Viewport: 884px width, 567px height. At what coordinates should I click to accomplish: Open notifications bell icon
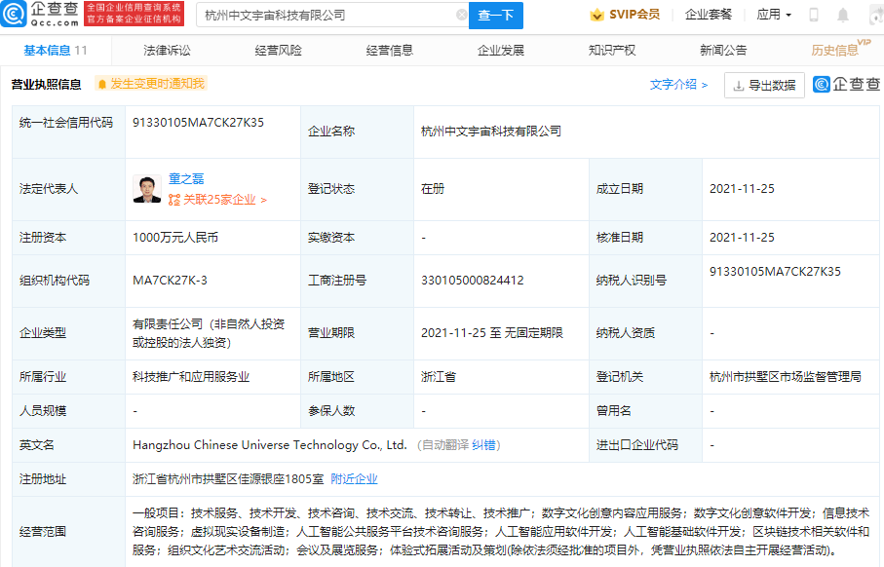click(x=843, y=16)
